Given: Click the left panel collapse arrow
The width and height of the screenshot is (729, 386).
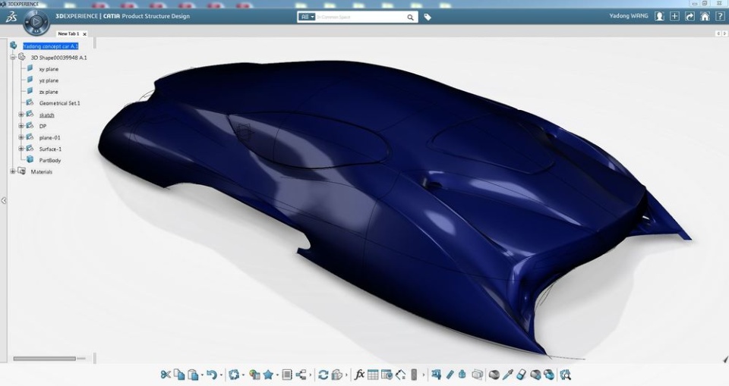Looking at the screenshot, I should (4, 201).
